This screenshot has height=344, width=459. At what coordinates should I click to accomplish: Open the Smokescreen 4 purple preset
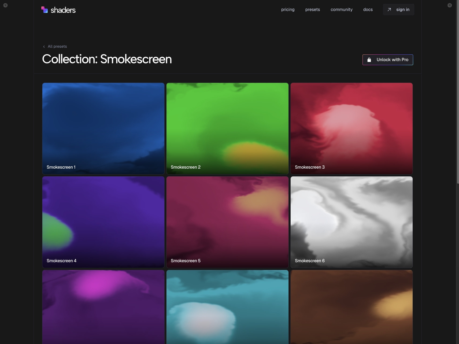(x=103, y=222)
